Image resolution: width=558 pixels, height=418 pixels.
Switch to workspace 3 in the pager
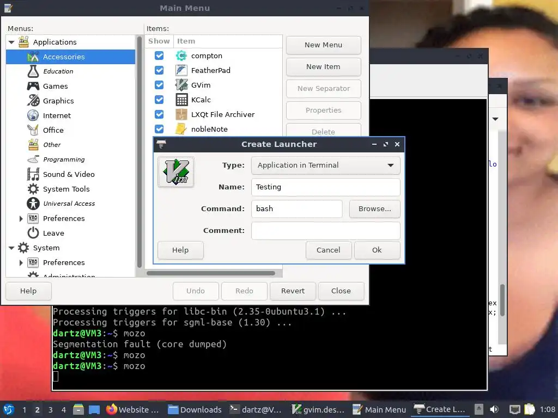coord(50,410)
